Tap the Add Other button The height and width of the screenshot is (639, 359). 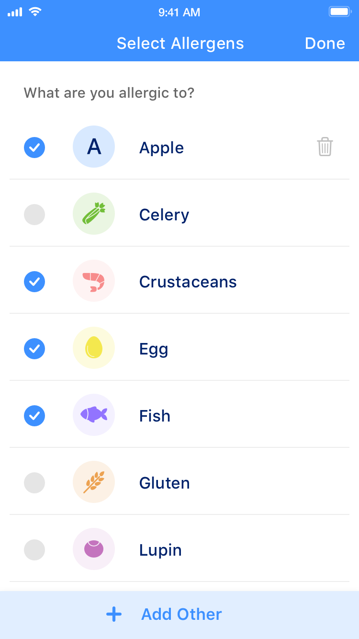181,614
